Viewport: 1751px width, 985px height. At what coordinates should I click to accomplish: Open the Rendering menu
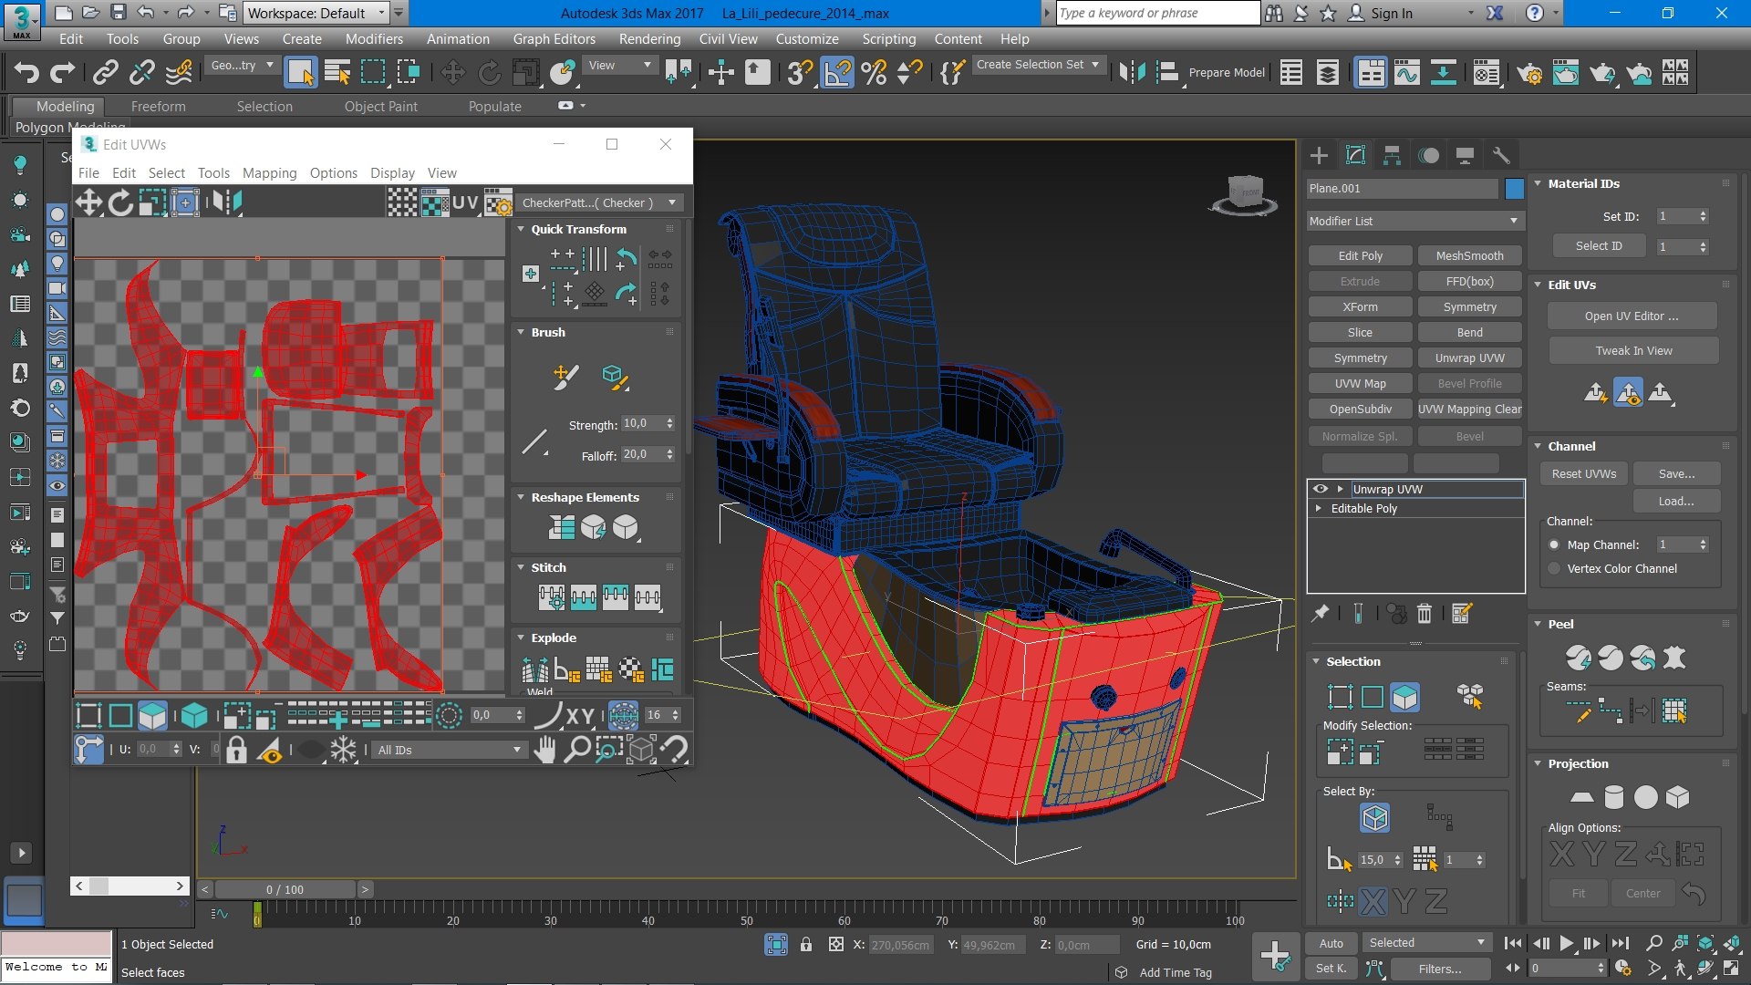pos(649,39)
